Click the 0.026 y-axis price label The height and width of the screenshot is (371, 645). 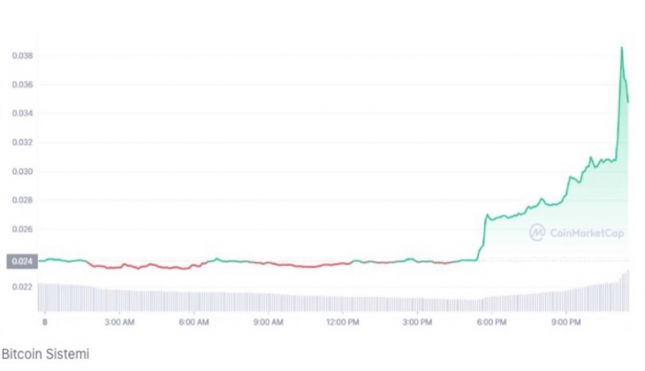22,229
